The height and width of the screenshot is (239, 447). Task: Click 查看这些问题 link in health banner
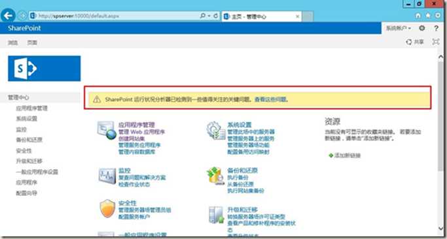(x=270, y=99)
